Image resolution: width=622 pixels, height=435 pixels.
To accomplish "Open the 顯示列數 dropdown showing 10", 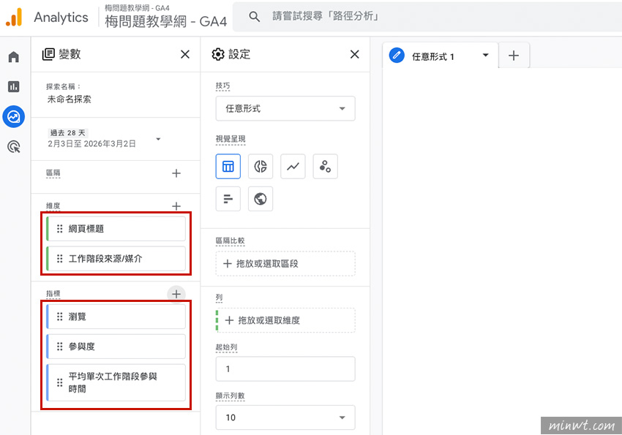I will point(285,417).
